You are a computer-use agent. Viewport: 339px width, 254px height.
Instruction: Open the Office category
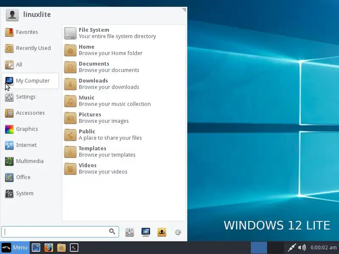(x=30, y=177)
